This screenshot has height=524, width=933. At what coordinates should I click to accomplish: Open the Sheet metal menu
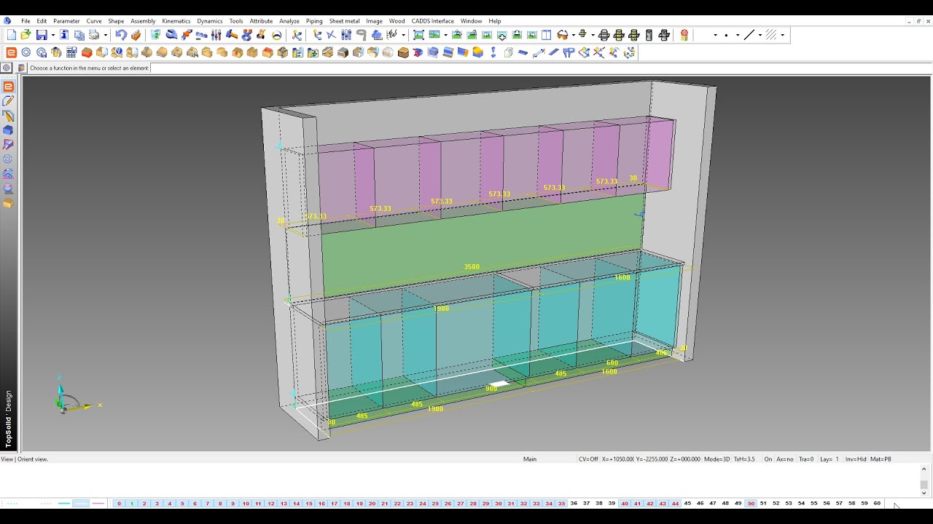click(x=344, y=21)
